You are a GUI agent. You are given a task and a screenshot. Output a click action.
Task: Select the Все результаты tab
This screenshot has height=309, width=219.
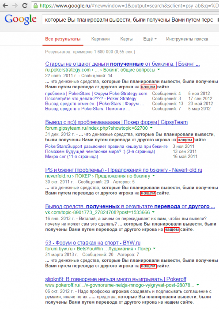coord(63,39)
